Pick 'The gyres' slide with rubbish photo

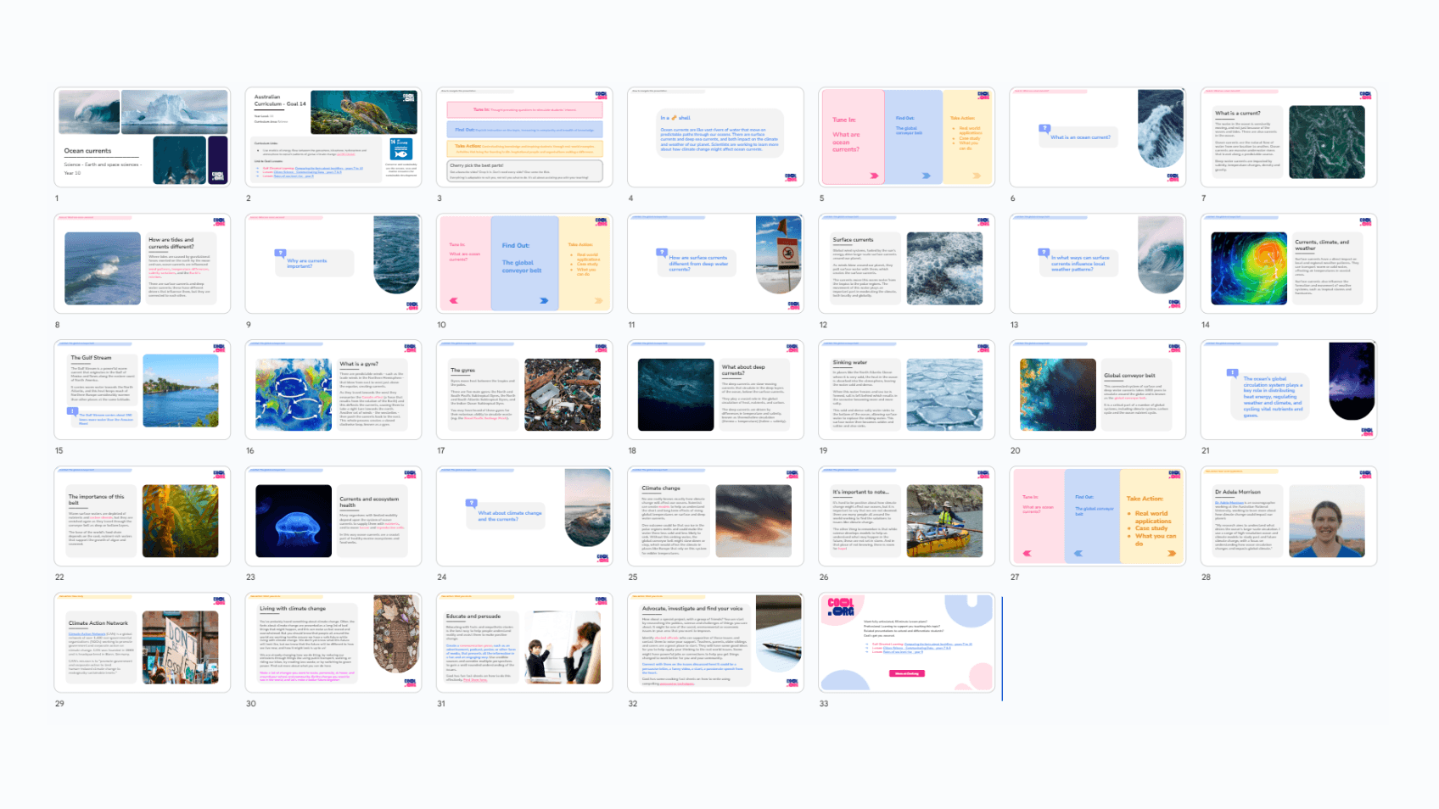tap(524, 389)
